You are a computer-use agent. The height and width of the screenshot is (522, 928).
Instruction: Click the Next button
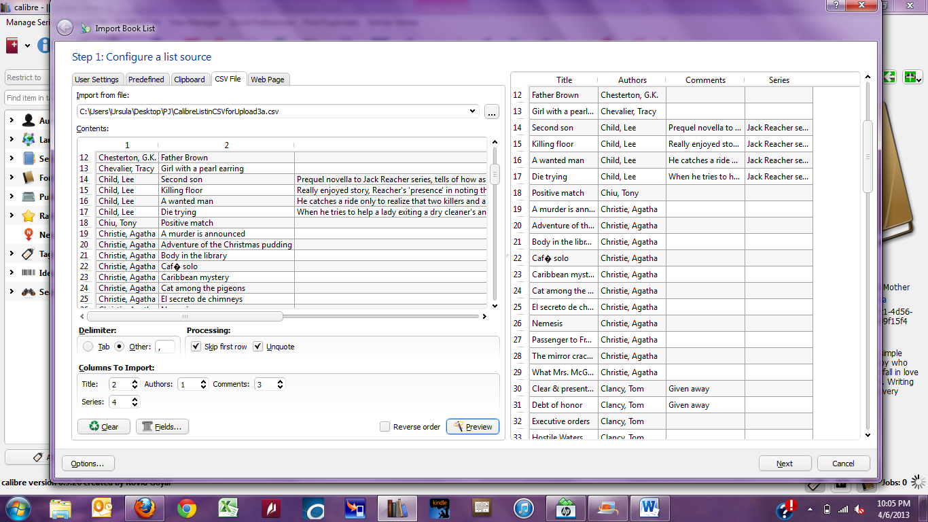785,464
